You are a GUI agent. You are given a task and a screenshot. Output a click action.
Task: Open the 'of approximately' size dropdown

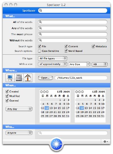click(53, 64)
